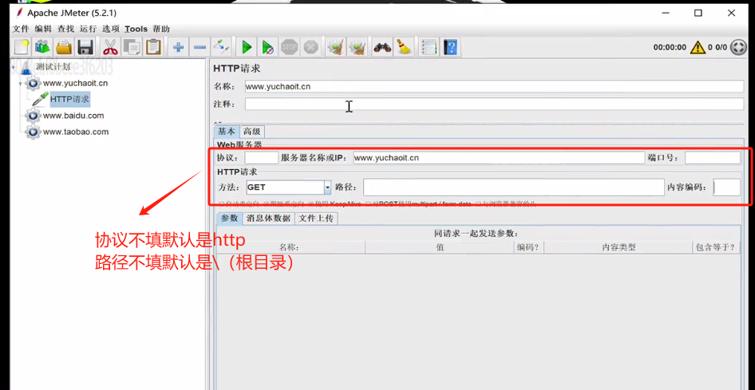This screenshot has width=755, height=390.
Task: Switch to the 基本 tab
Action: pyautogui.click(x=227, y=132)
